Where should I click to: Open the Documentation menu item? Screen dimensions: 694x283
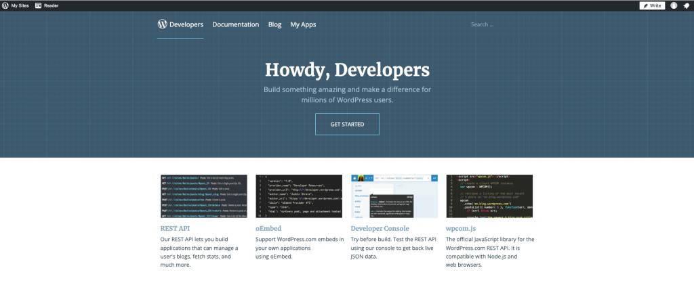tap(235, 24)
